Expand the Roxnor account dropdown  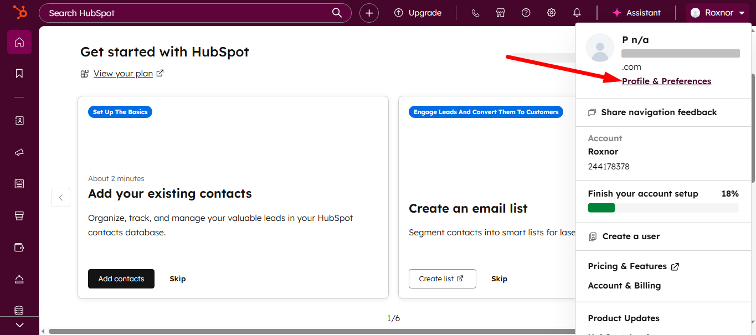coord(718,12)
